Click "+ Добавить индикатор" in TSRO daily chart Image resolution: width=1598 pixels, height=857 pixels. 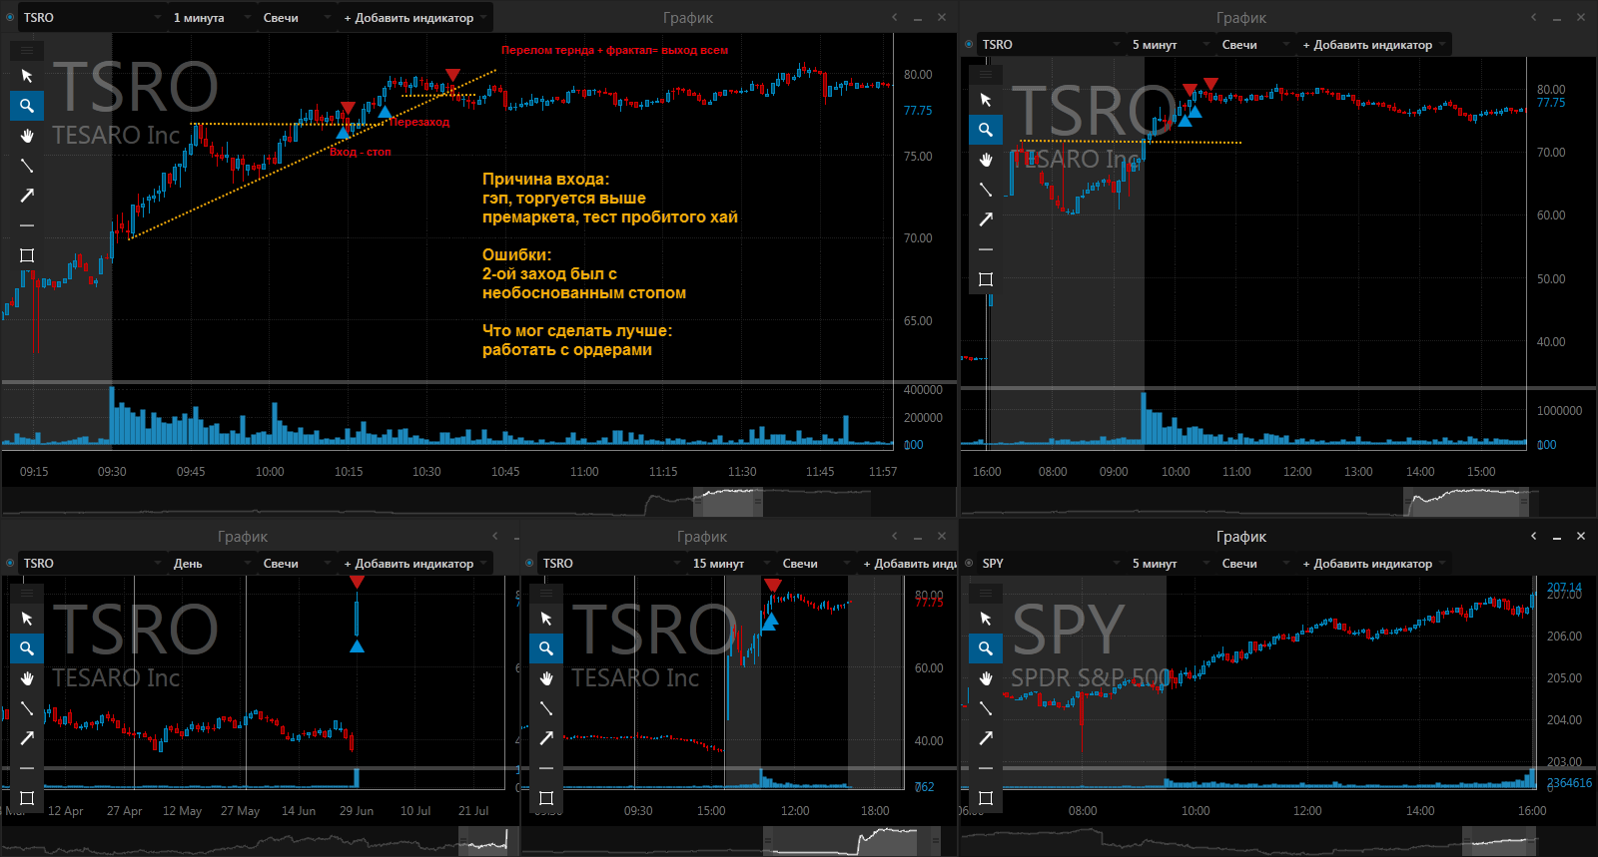[415, 564]
